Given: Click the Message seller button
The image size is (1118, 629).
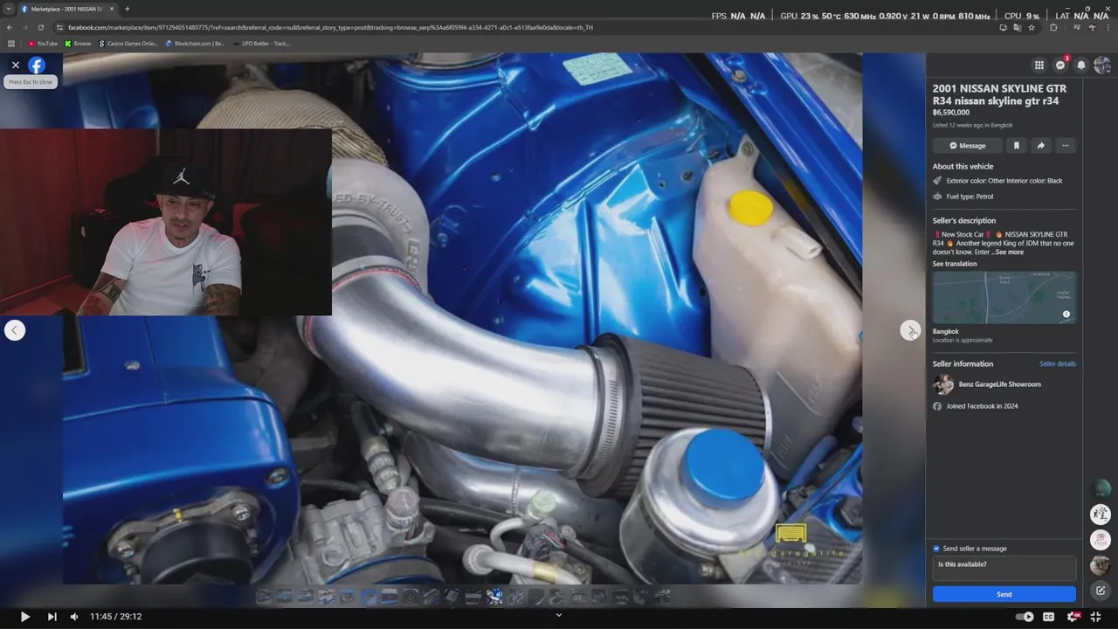Looking at the screenshot, I should click(x=967, y=146).
